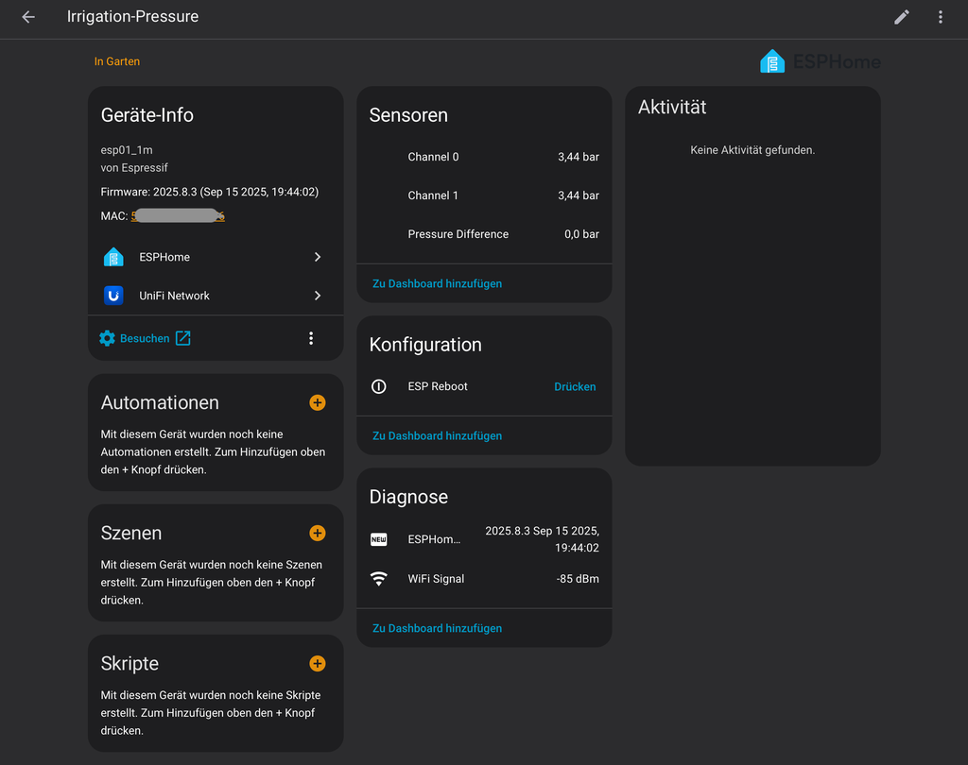Add Sensoren card to dashboard
This screenshot has width=968, height=765.
pyautogui.click(x=437, y=283)
